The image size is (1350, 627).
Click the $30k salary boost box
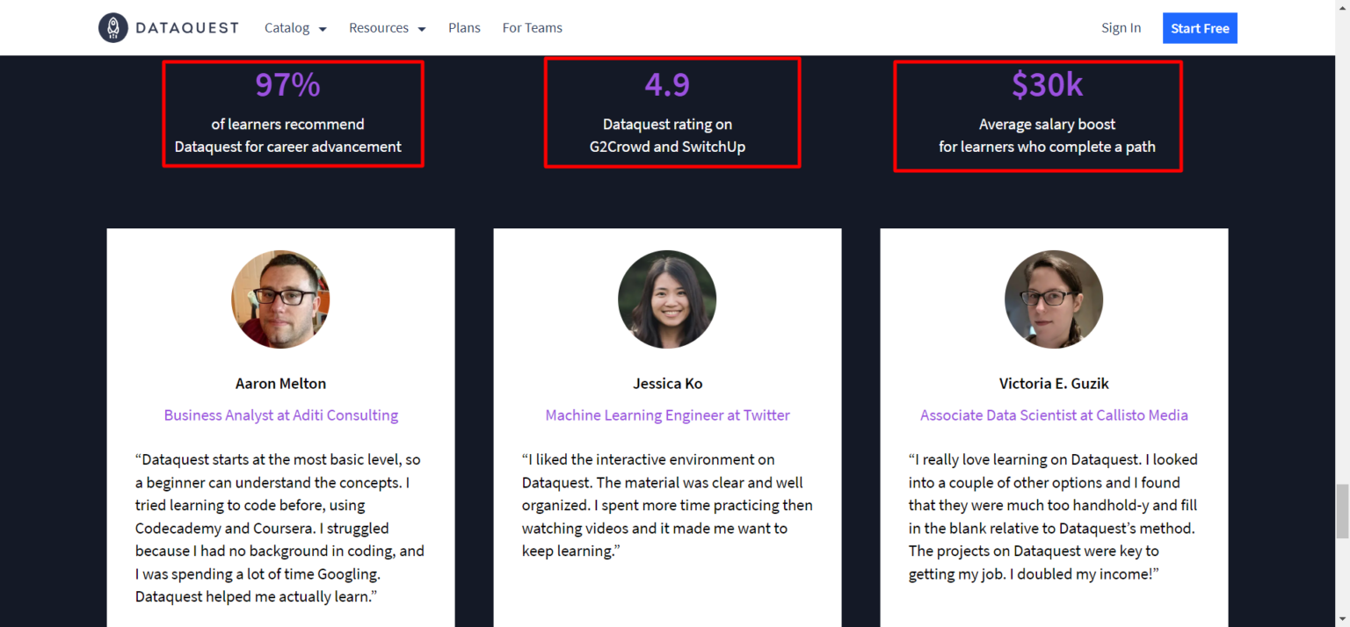[x=1038, y=115]
